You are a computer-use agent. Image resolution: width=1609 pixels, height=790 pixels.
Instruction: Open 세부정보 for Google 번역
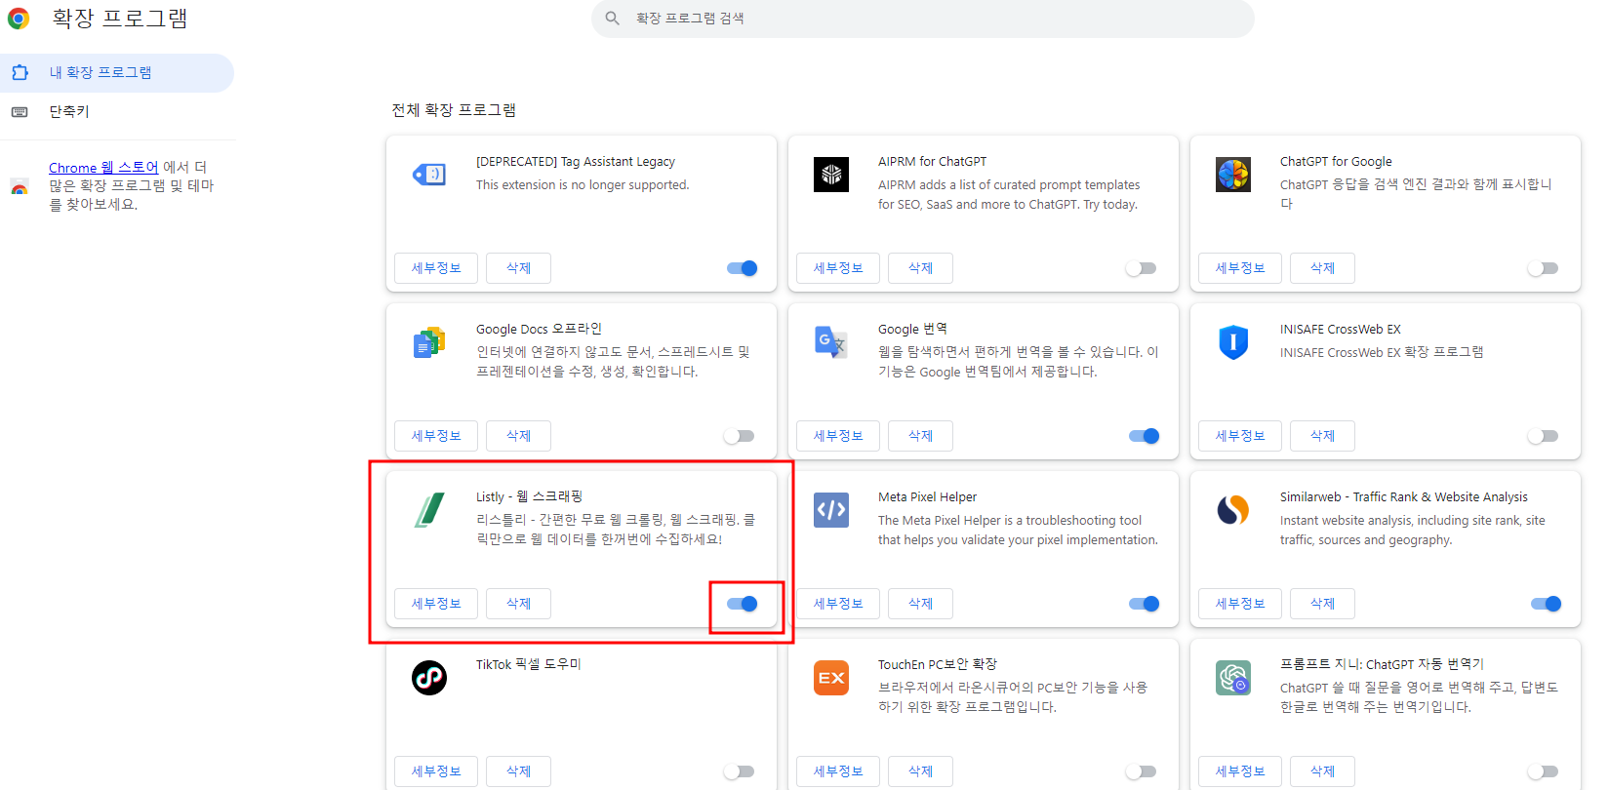coord(838,436)
